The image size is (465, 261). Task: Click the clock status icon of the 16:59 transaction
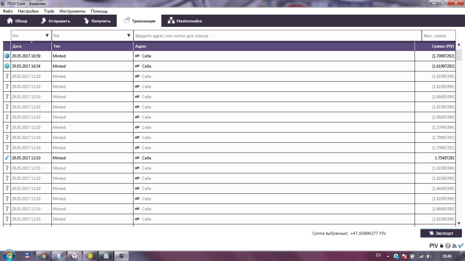point(7,56)
